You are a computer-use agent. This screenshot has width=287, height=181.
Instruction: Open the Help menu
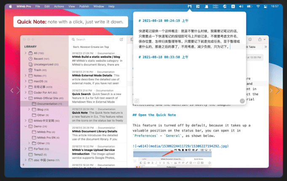point(111,6)
